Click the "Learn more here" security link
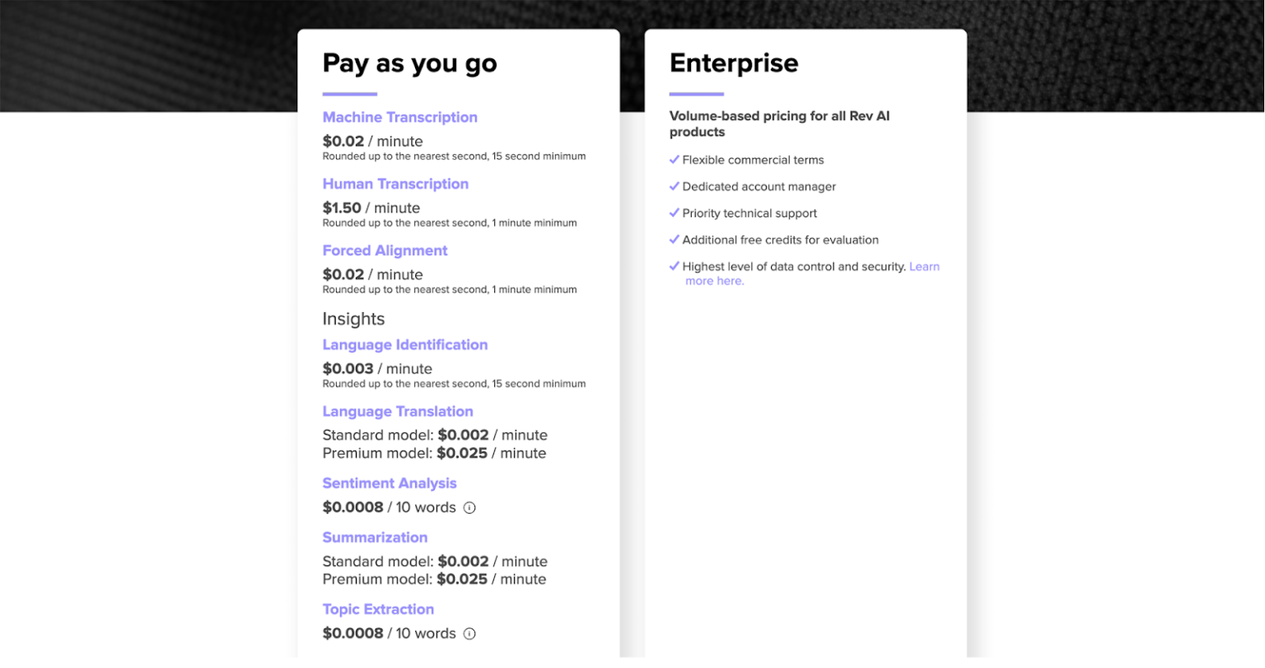1265x668 pixels. (x=714, y=281)
